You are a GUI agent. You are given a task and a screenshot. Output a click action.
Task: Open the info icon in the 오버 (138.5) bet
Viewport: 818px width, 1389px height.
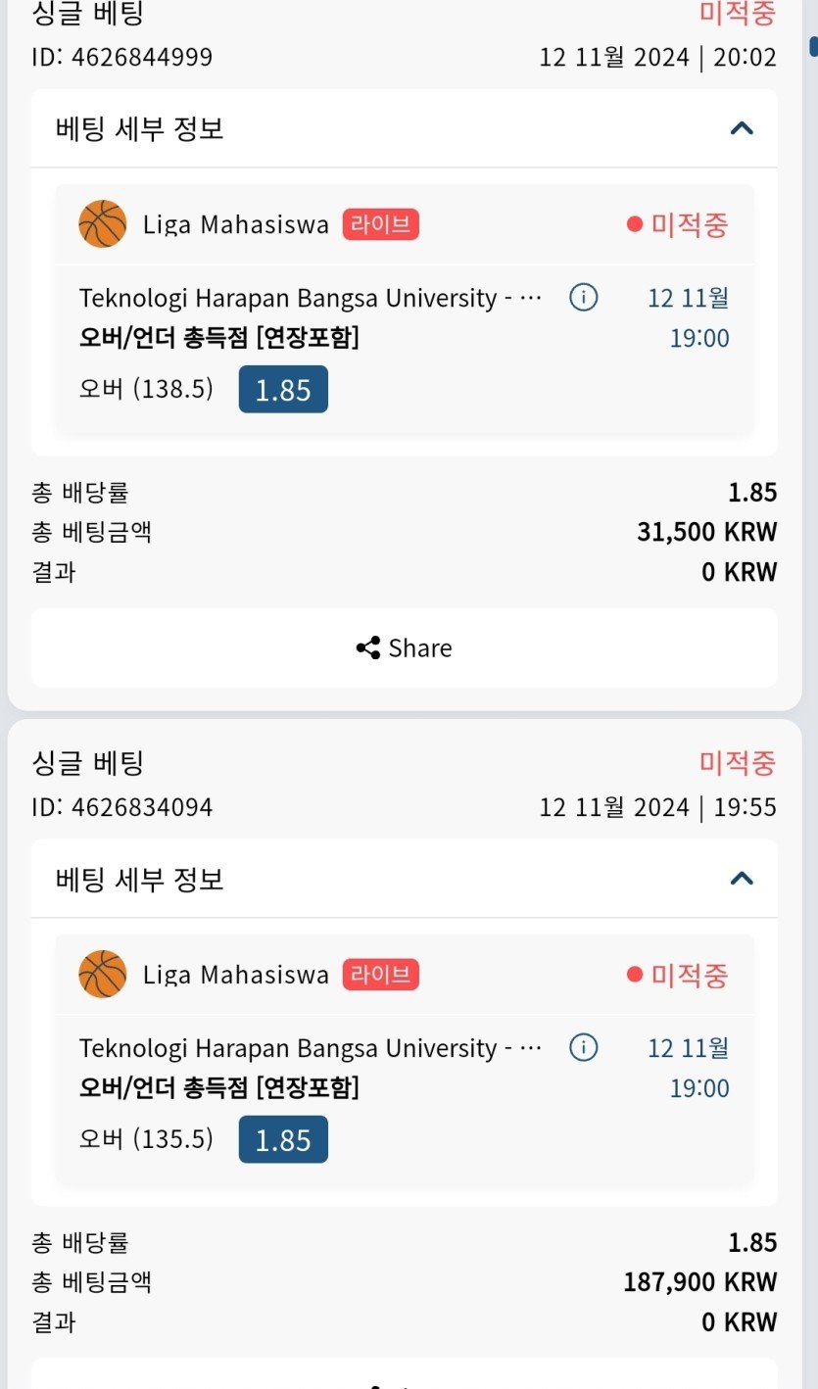point(584,297)
